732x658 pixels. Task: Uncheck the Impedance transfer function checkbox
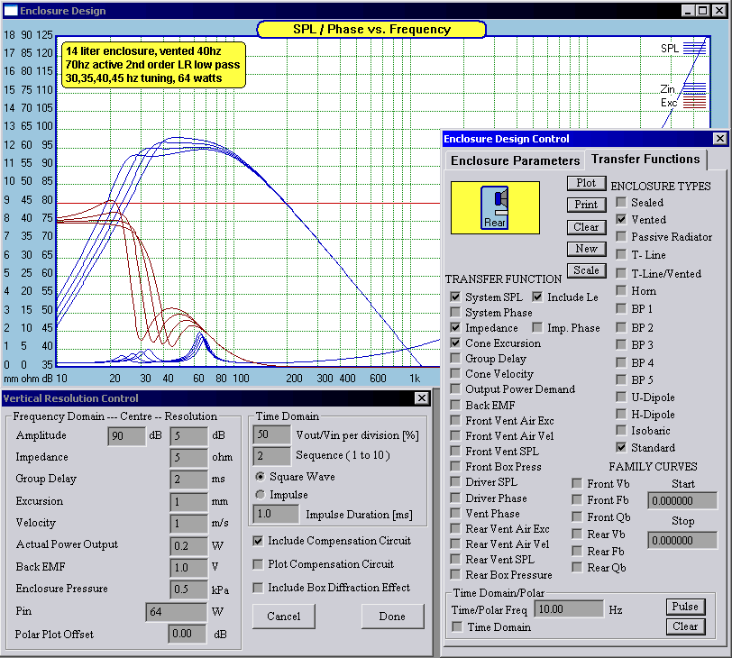tap(455, 328)
